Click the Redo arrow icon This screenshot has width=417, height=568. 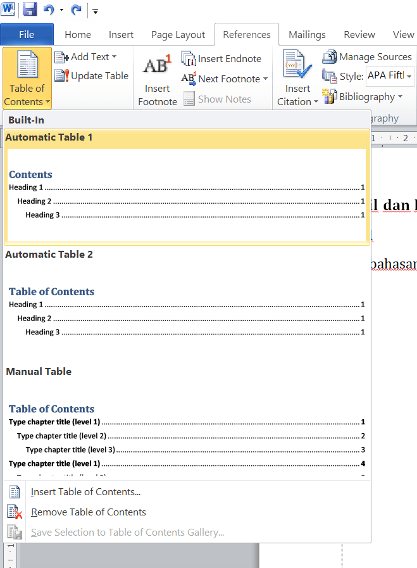76,9
